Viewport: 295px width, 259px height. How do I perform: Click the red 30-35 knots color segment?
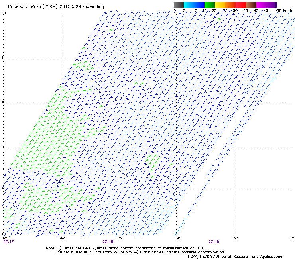pyautogui.click(x=241, y=5)
